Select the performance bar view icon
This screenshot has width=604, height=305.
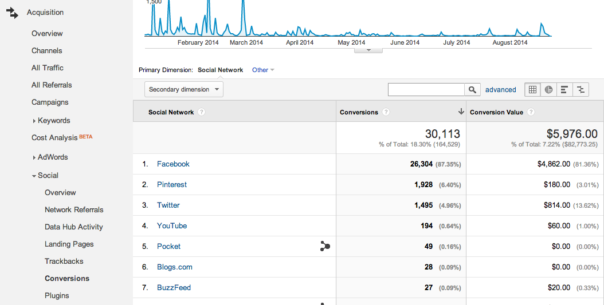564,90
